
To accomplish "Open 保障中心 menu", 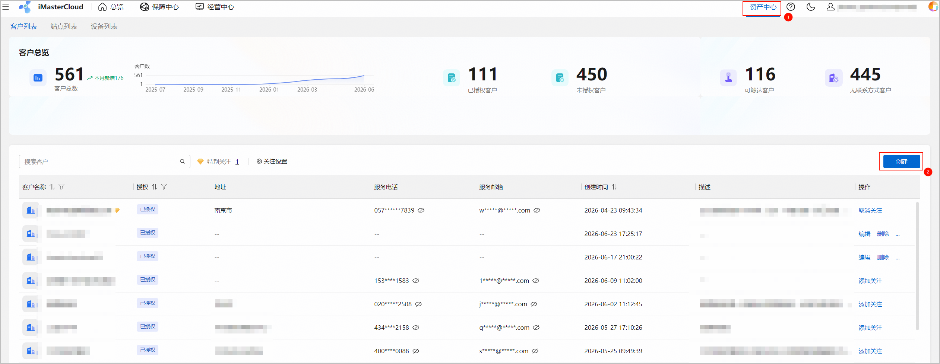I will tap(159, 7).
